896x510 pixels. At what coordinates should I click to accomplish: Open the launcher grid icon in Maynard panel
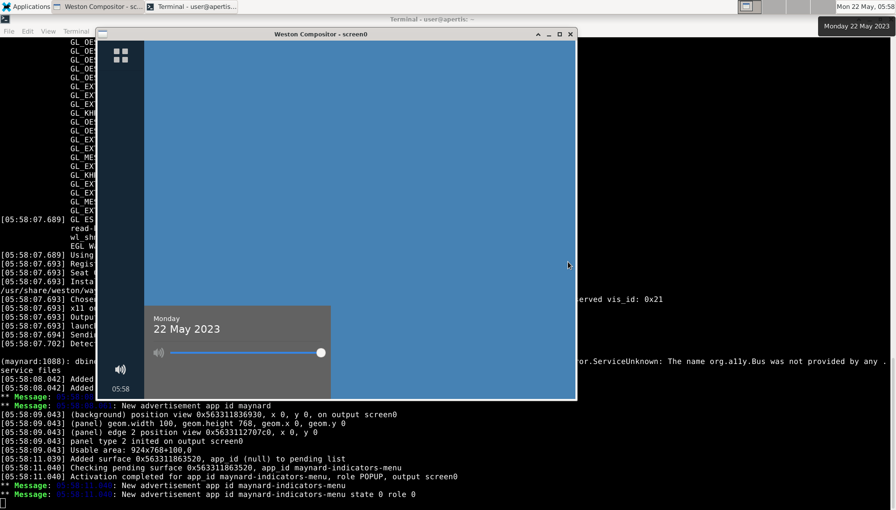[x=120, y=56]
